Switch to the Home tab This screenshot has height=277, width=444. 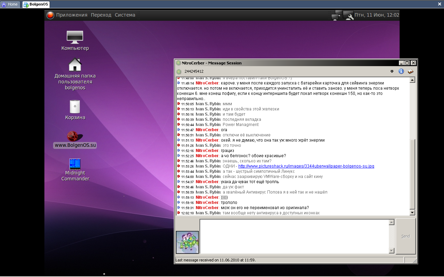pyautogui.click(x=10, y=5)
